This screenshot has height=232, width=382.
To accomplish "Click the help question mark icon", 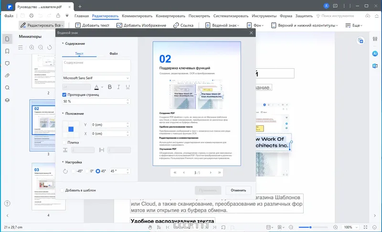I will pyautogui.click(x=7, y=203).
